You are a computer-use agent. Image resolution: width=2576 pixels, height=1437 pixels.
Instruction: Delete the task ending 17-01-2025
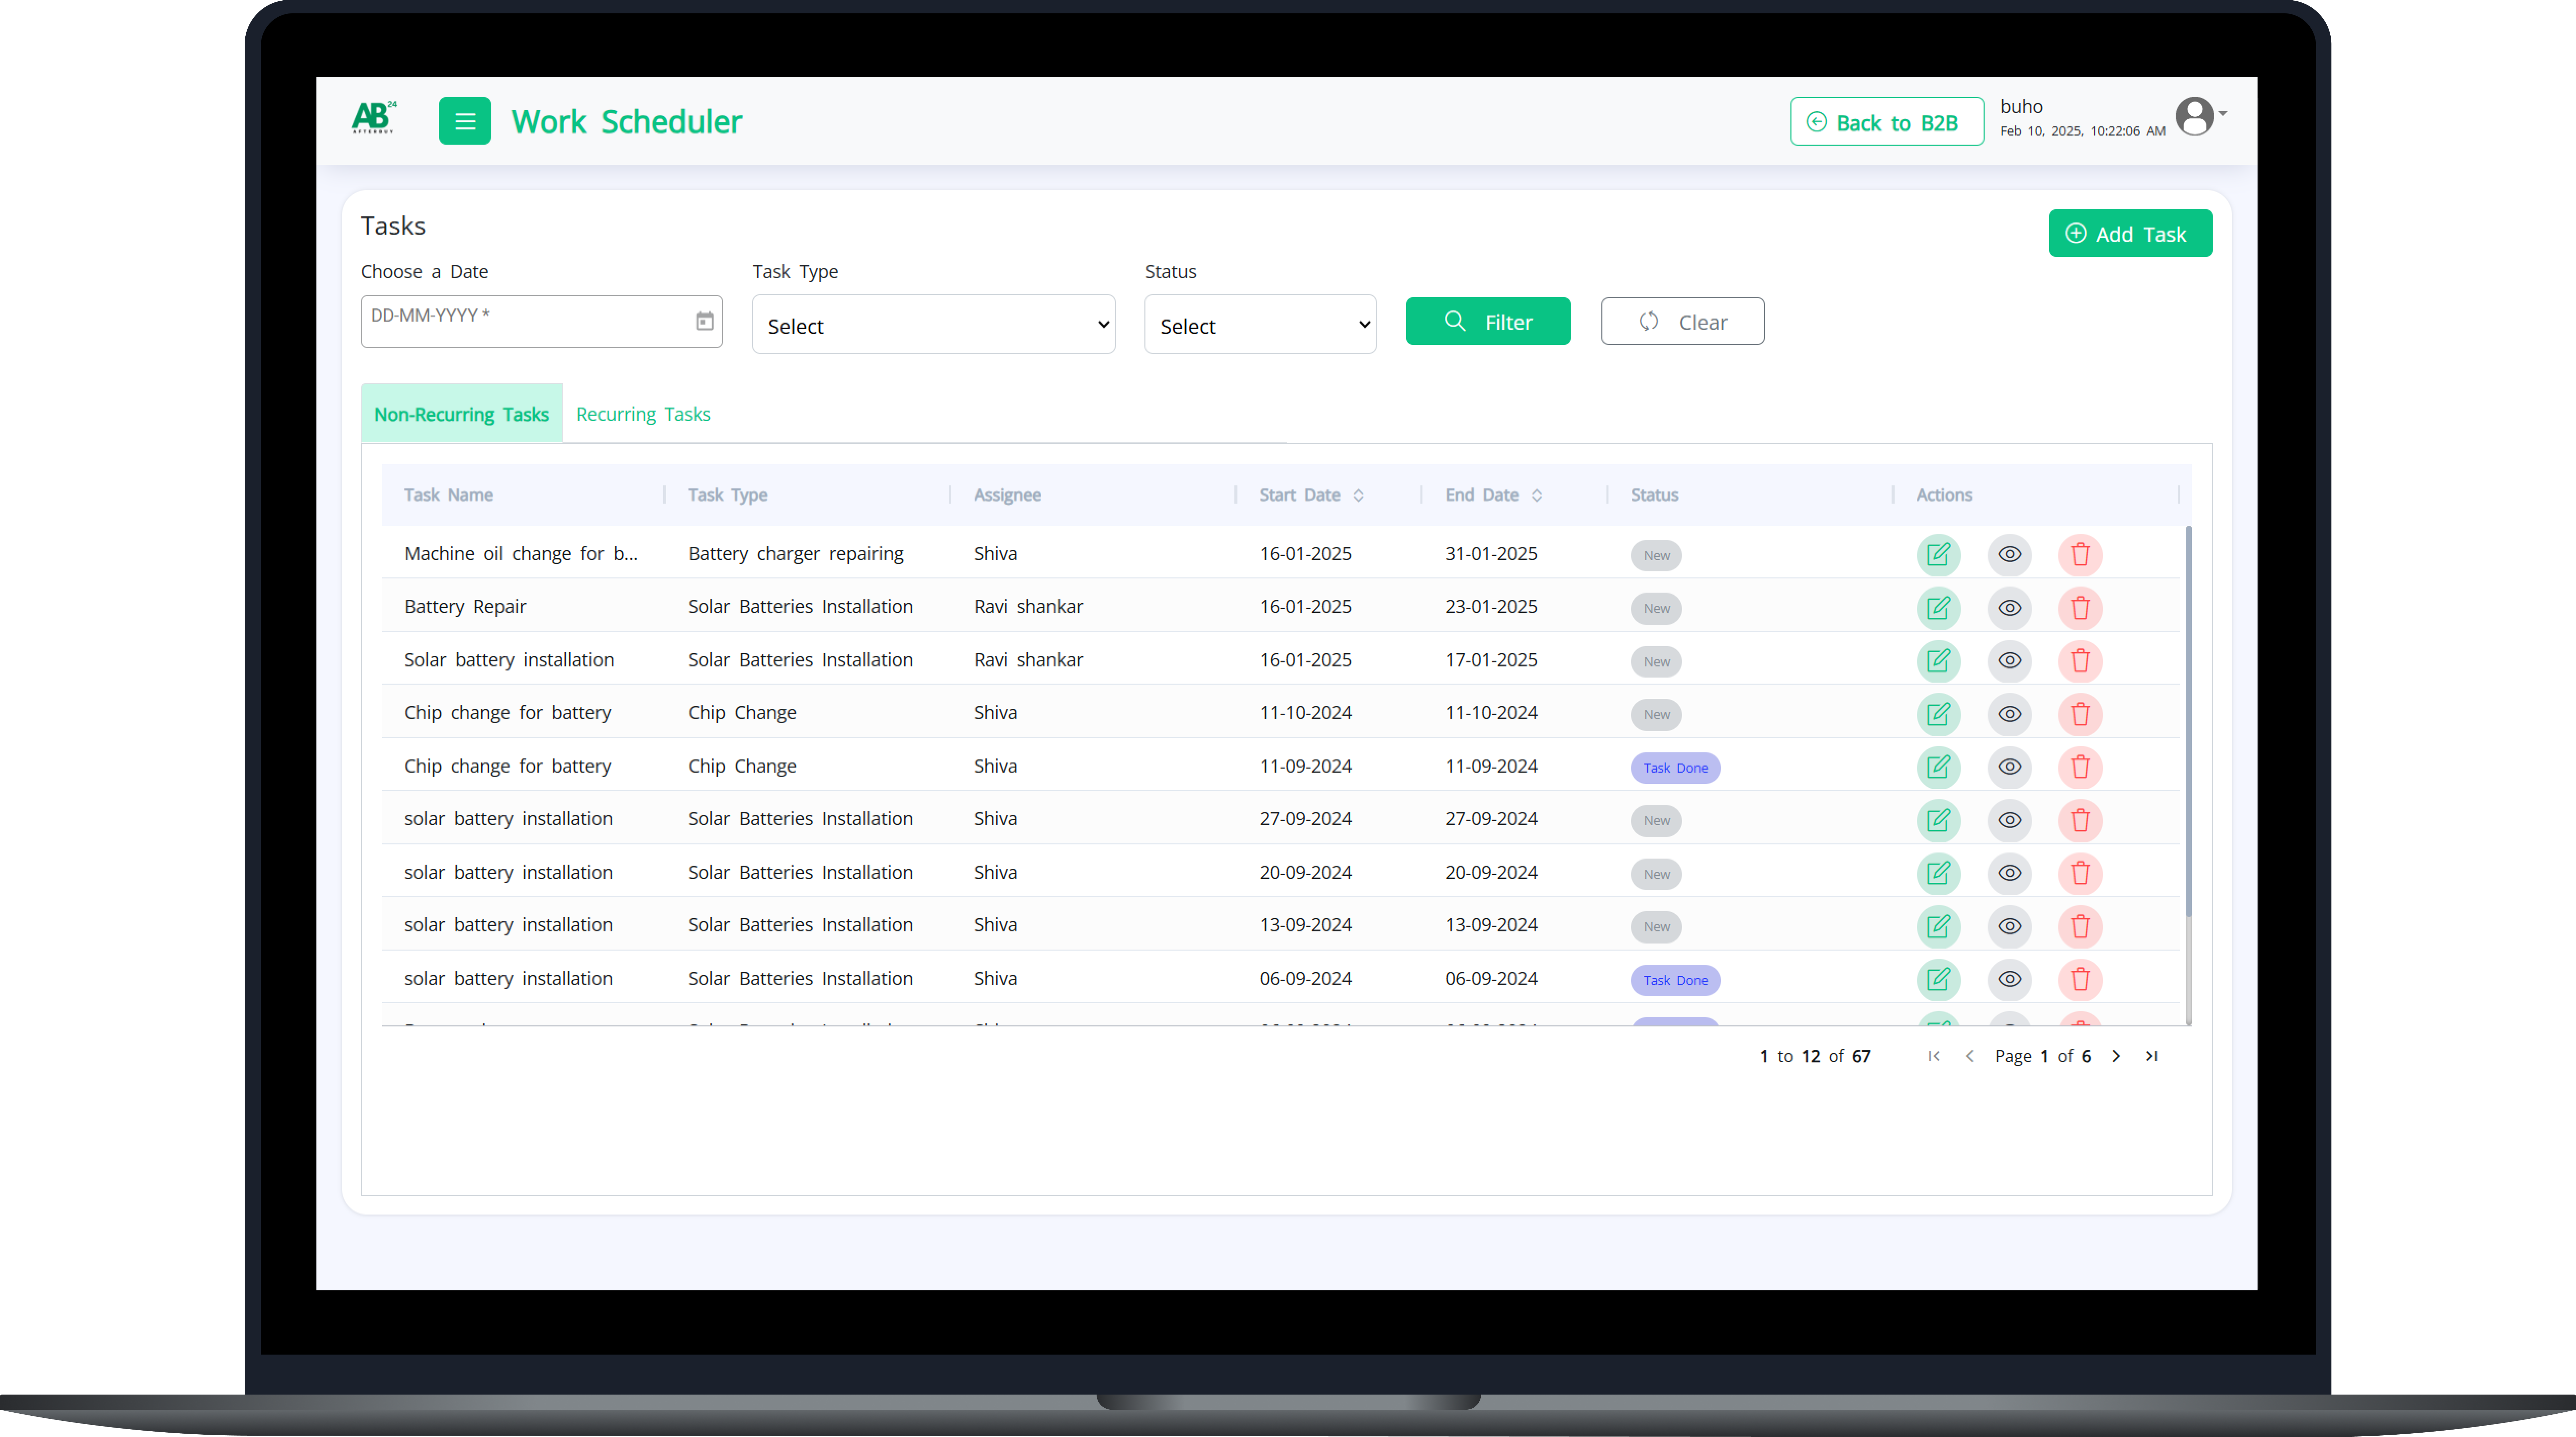[2080, 661]
